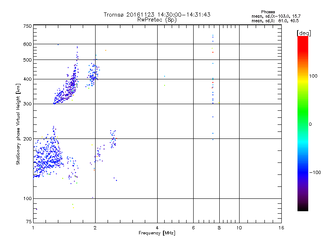Click the 'RwPretec (8p)' subtitle

157,20
